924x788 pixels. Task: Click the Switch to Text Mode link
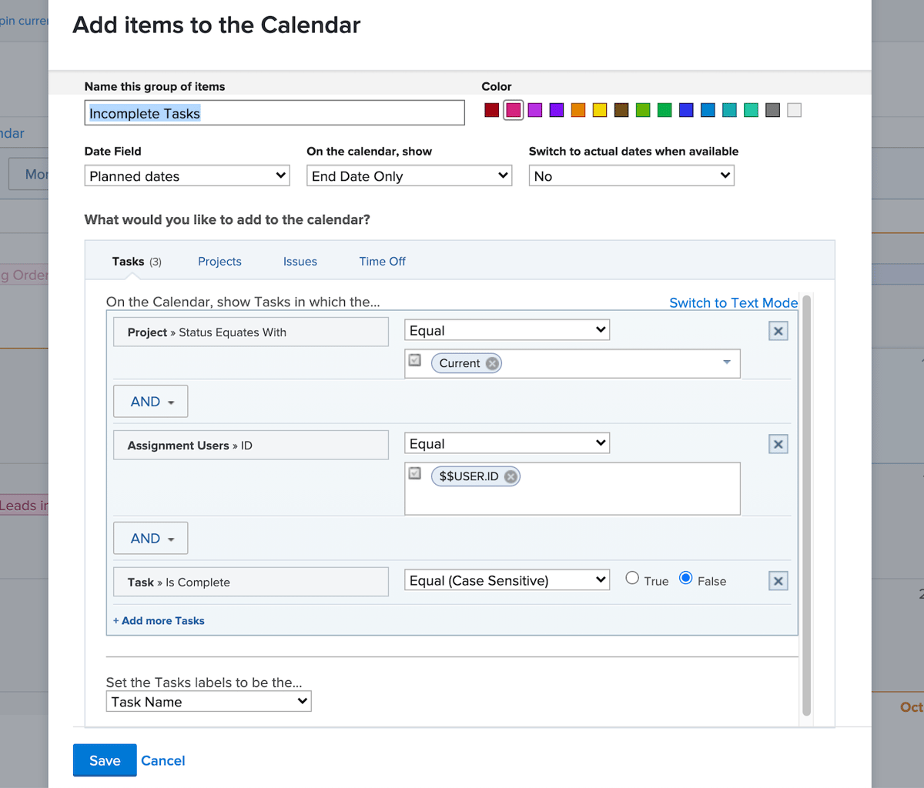(x=732, y=302)
